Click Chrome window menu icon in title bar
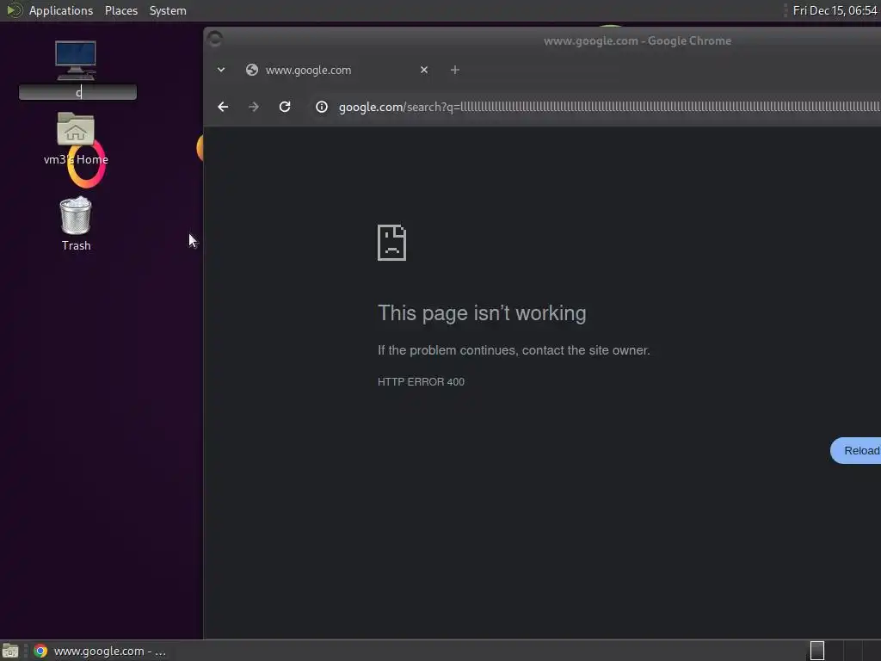881x661 pixels. 214,39
